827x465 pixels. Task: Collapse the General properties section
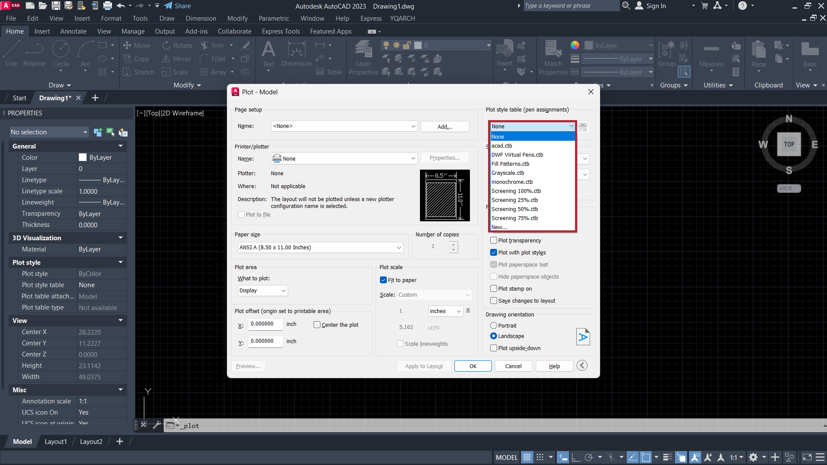pyautogui.click(x=121, y=146)
